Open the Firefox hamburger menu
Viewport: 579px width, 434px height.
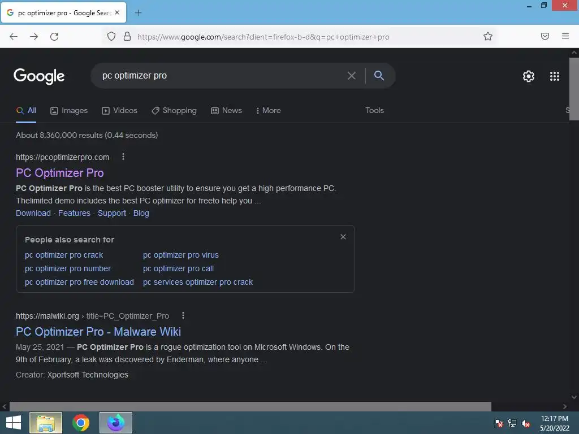[x=565, y=36]
